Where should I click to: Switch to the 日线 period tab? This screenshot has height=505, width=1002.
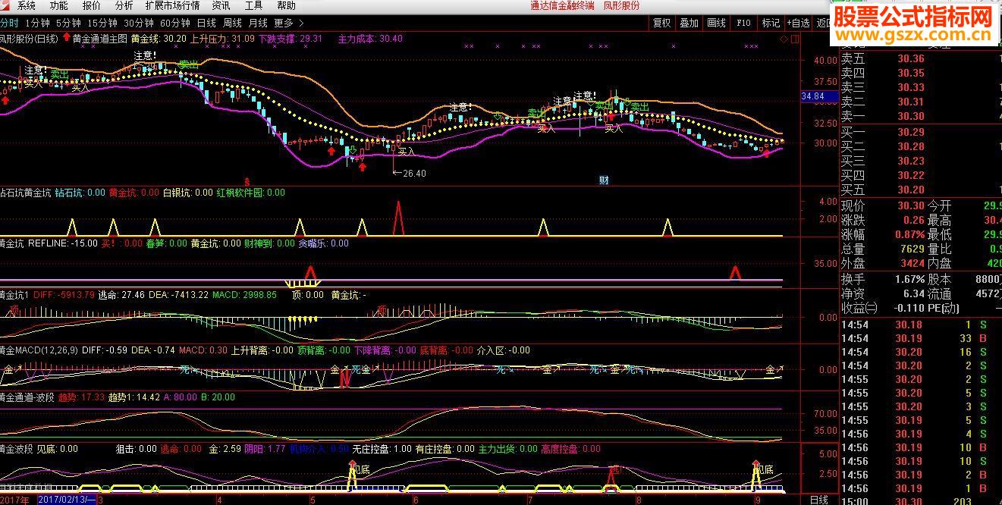point(206,23)
